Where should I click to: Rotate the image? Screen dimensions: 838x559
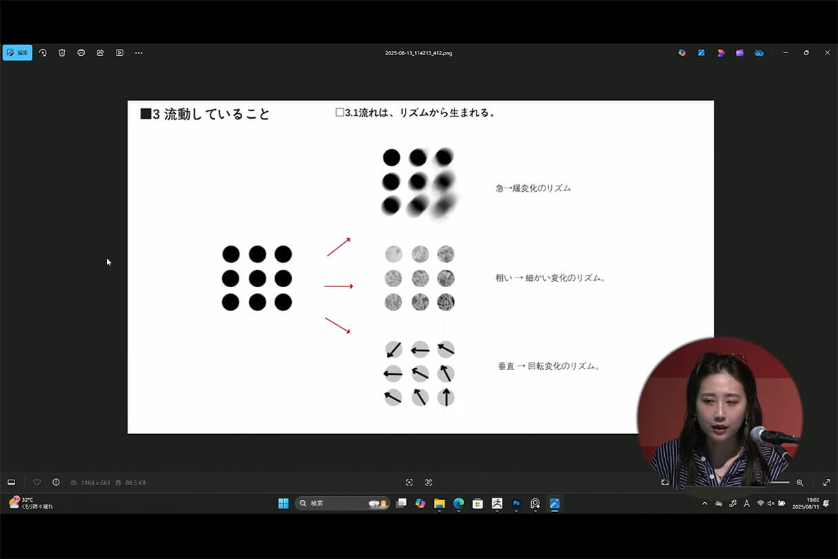point(43,52)
